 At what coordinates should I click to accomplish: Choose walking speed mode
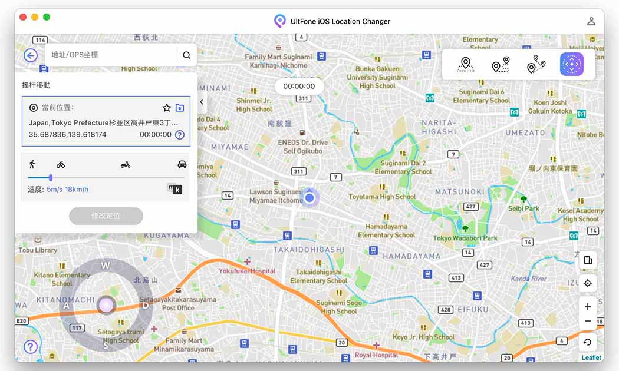[x=32, y=164]
